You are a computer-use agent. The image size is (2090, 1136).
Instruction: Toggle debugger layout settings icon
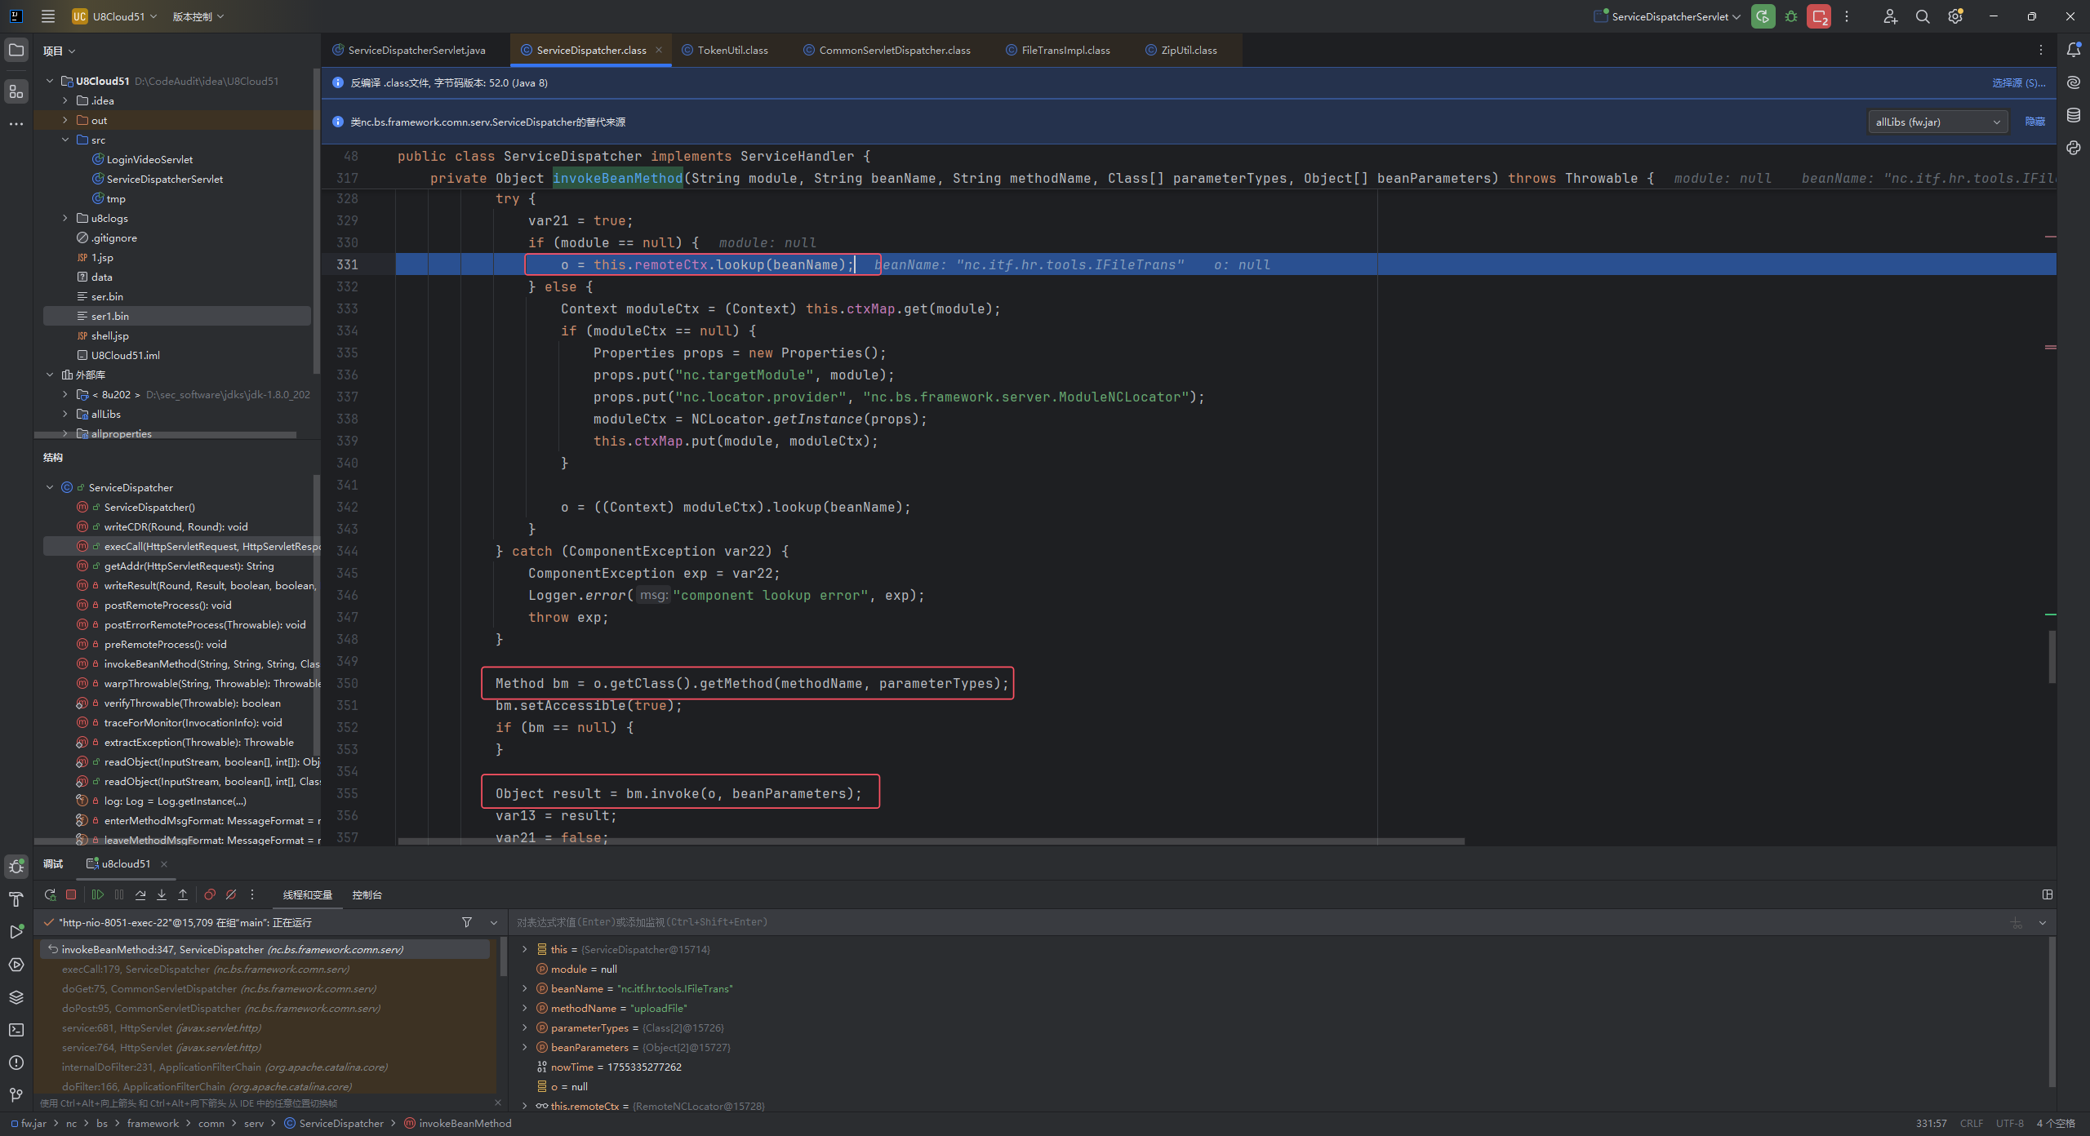coord(2048,895)
